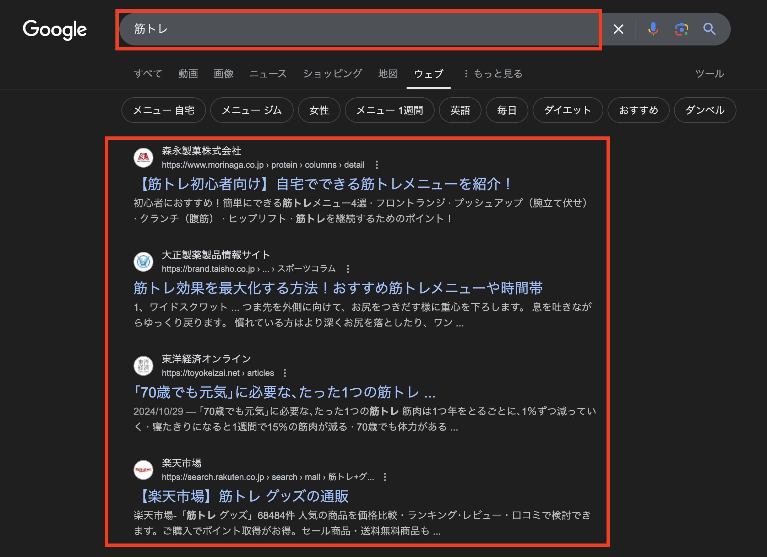Clear the search box with X icon
767x557 pixels.
[x=618, y=29]
